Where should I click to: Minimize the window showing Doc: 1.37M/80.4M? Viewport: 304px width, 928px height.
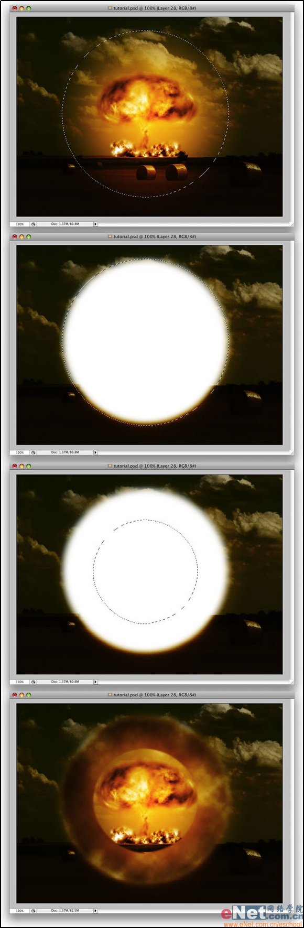(21, 8)
